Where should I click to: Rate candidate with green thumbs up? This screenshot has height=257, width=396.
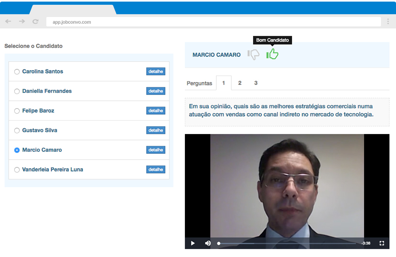pos(272,54)
